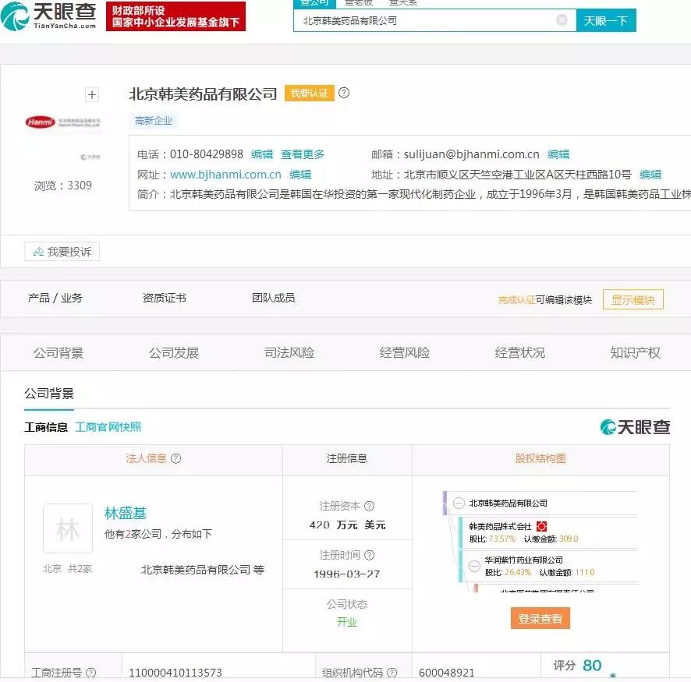Click 组织机构代码 value 600048921

446,673
